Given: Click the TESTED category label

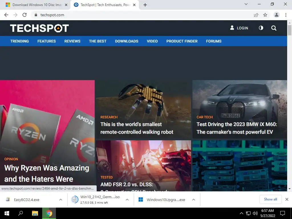Looking at the screenshot, I should 107,177.
